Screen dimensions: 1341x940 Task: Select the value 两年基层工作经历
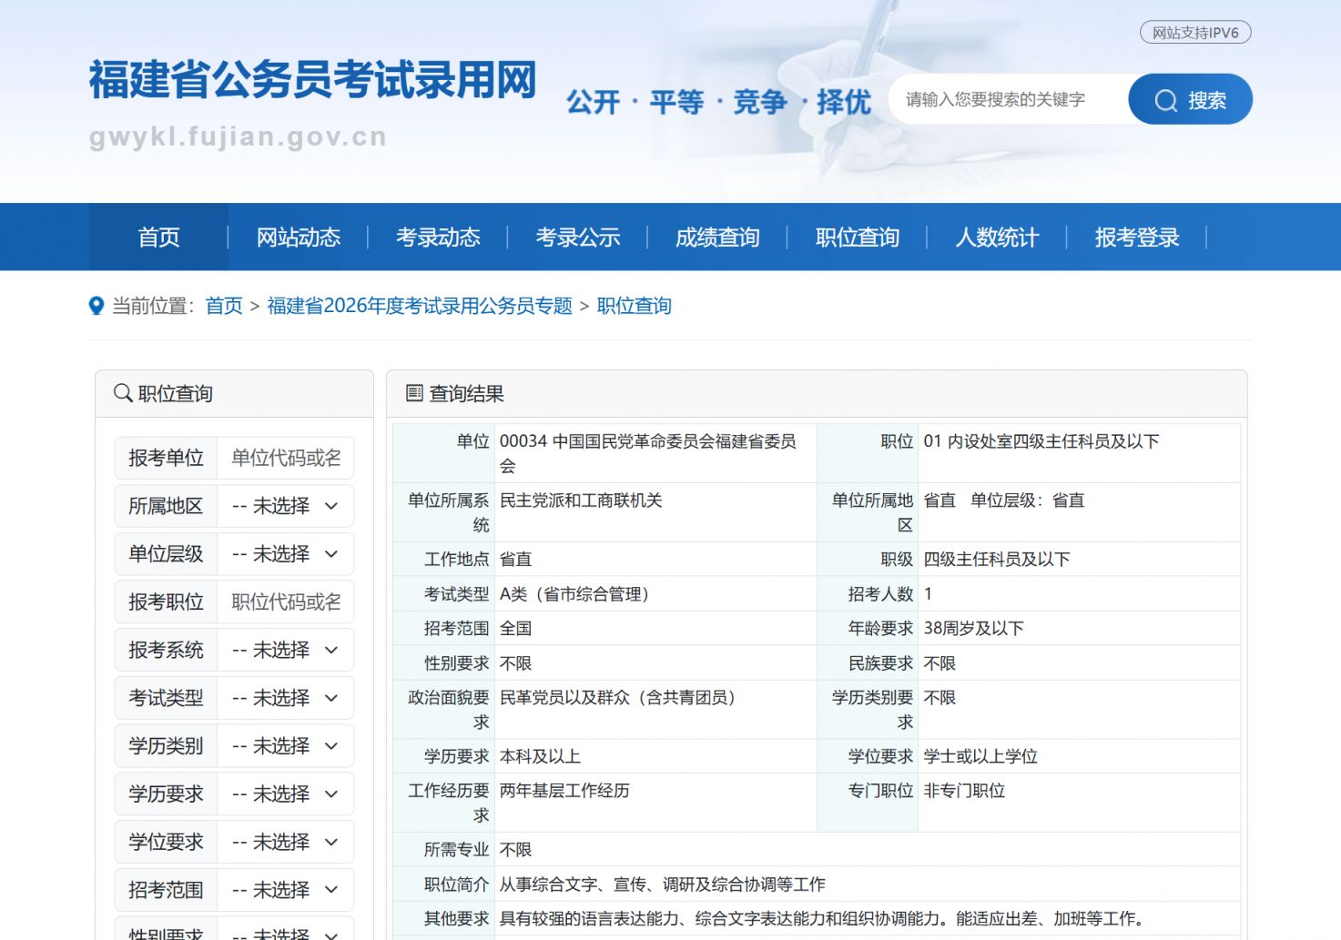coord(564,791)
